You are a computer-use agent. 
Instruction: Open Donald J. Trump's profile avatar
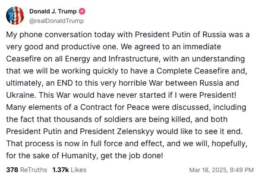point(15,16)
